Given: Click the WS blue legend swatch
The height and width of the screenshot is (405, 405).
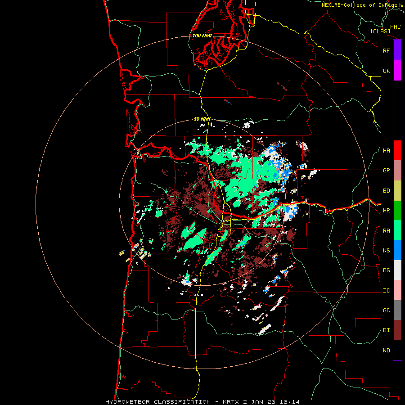Looking at the screenshot, I should click(x=397, y=250).
